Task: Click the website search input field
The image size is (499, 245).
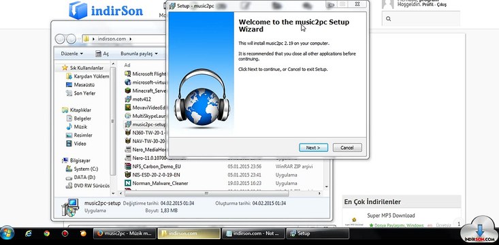Action: 421,19
